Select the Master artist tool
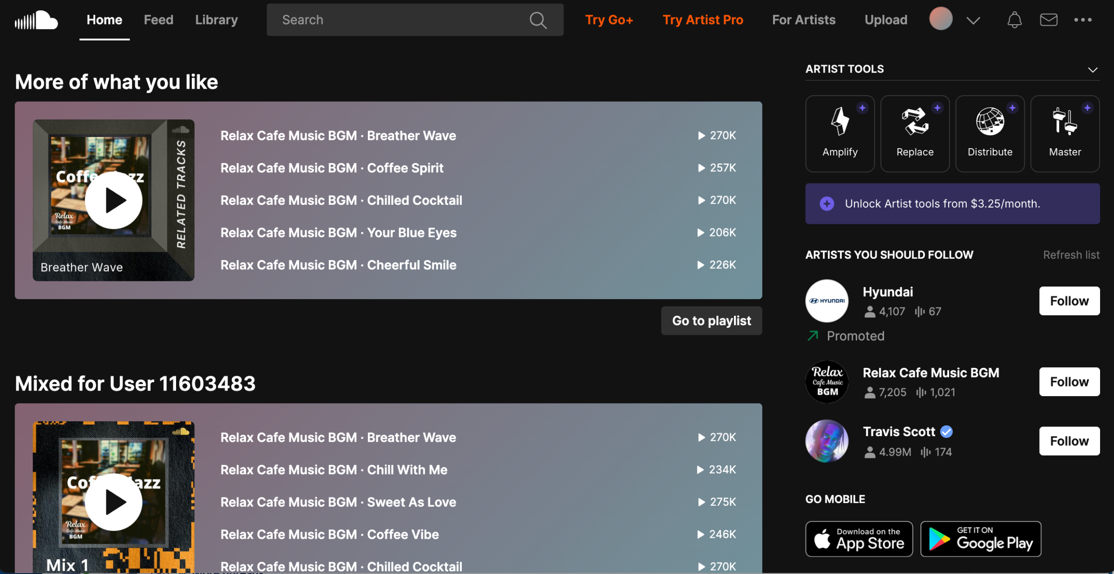 point(1065,134)
